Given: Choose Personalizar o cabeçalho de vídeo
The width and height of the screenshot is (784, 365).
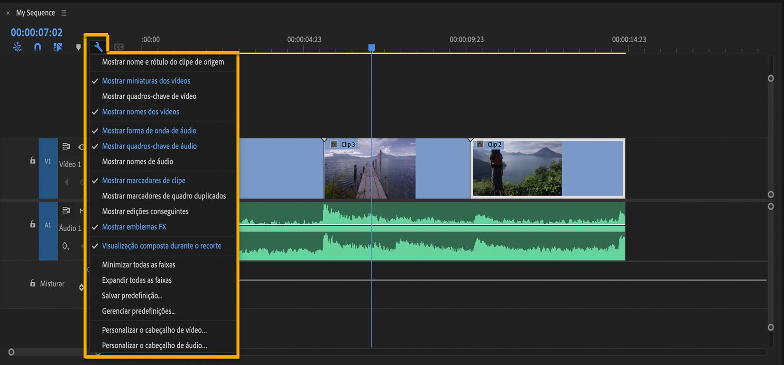Looking at the screenshot, I should 154,330.
